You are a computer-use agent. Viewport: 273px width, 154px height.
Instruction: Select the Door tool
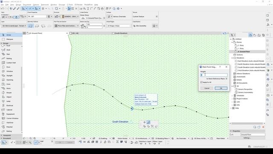point(11,67)
